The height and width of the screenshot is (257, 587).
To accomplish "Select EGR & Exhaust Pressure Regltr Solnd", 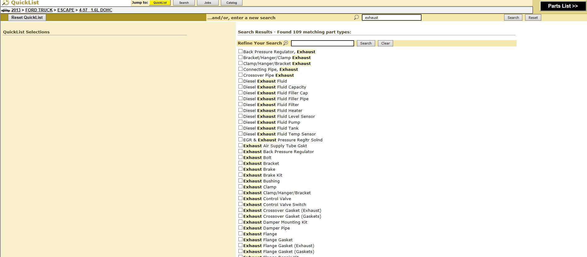I will (x=240, y=139).
